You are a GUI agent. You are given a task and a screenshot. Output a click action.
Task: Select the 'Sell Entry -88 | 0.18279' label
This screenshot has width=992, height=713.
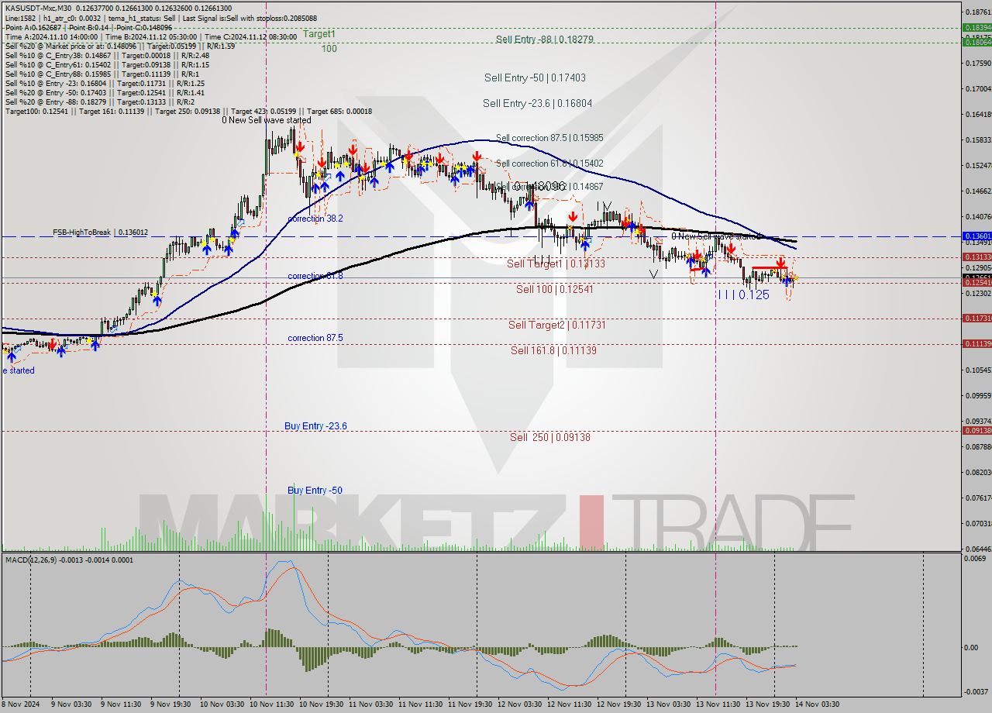pos(544,40)
